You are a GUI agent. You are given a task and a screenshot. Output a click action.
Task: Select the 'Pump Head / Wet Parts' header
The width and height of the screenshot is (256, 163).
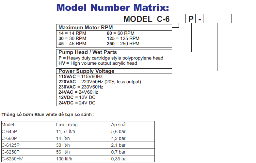point(114,52)
